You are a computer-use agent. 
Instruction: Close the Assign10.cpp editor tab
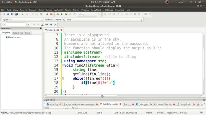tap(61, 30)
